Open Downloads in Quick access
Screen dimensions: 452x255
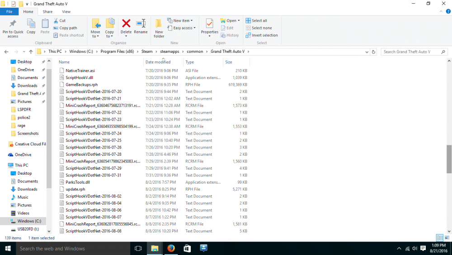27,85
